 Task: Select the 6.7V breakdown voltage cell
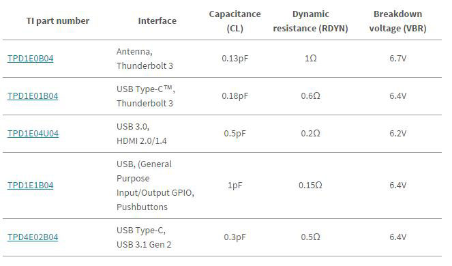397,59
